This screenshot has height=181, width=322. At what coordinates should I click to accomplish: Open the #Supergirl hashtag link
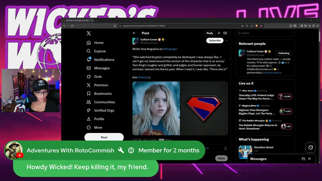[170, 49]
